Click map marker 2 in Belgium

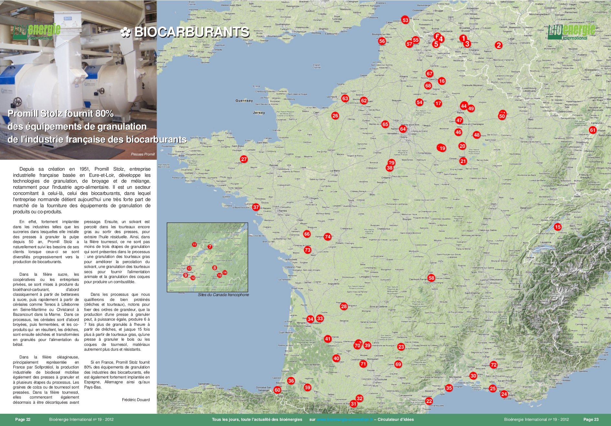point(499,45)
